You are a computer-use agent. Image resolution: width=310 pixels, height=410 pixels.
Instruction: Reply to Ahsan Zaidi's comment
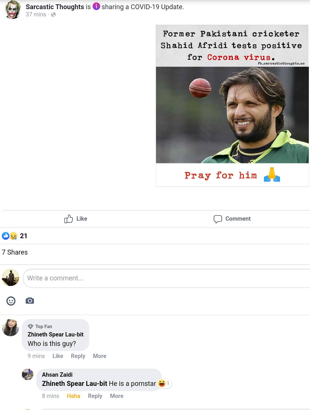click(95, 396)
